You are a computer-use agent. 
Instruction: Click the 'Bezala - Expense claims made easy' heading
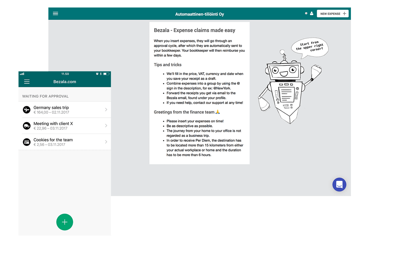click(x=195, y=30)
